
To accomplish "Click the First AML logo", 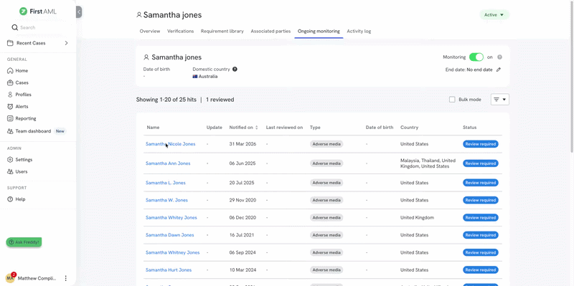I will coord(38,11).
